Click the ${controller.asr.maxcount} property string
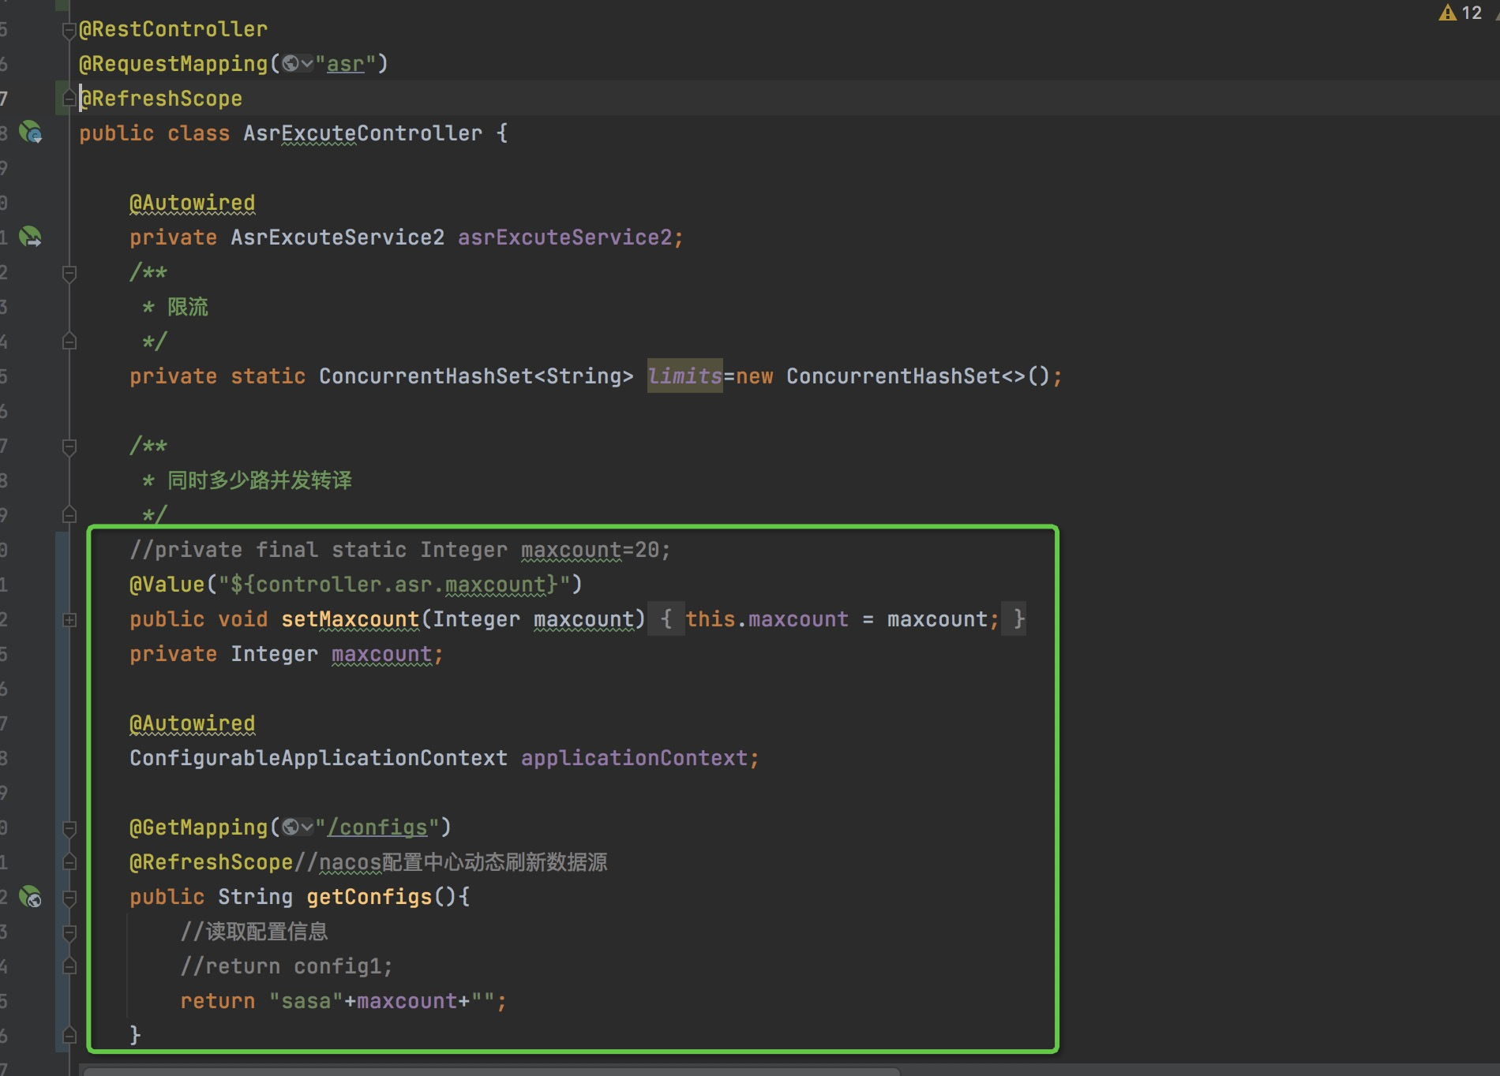The width and height of the screenshot is (1500, 1076). tap(394, 585)
